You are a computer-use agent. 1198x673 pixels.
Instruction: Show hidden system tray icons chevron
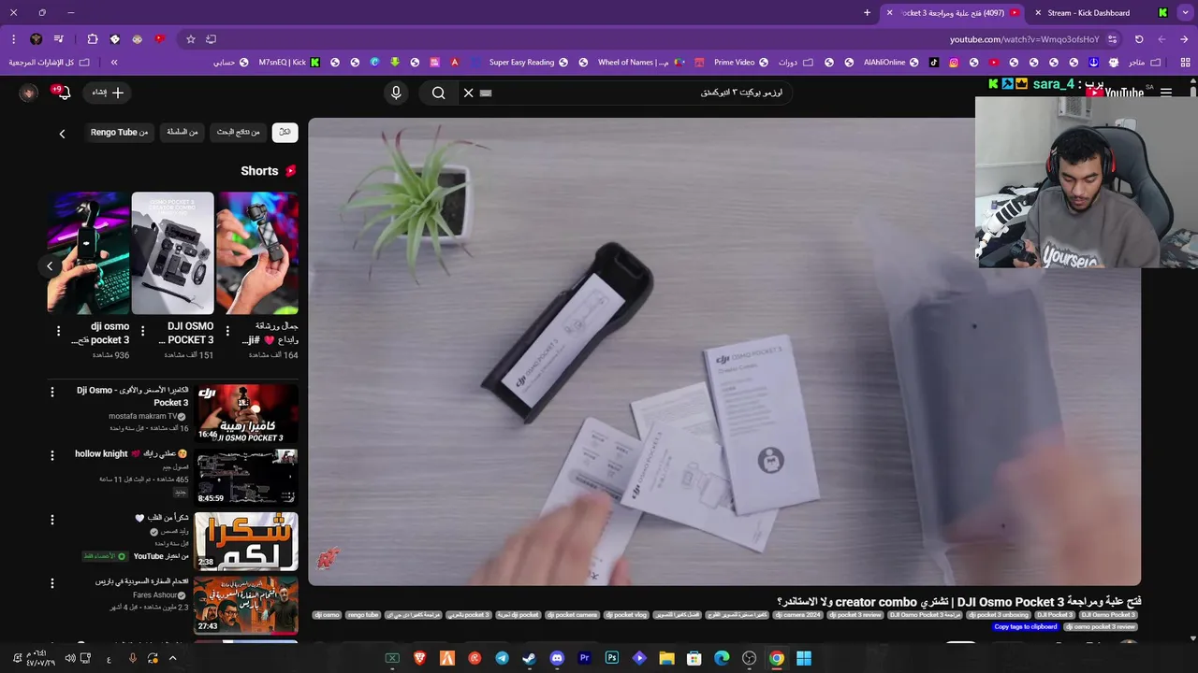pos(172,658)
